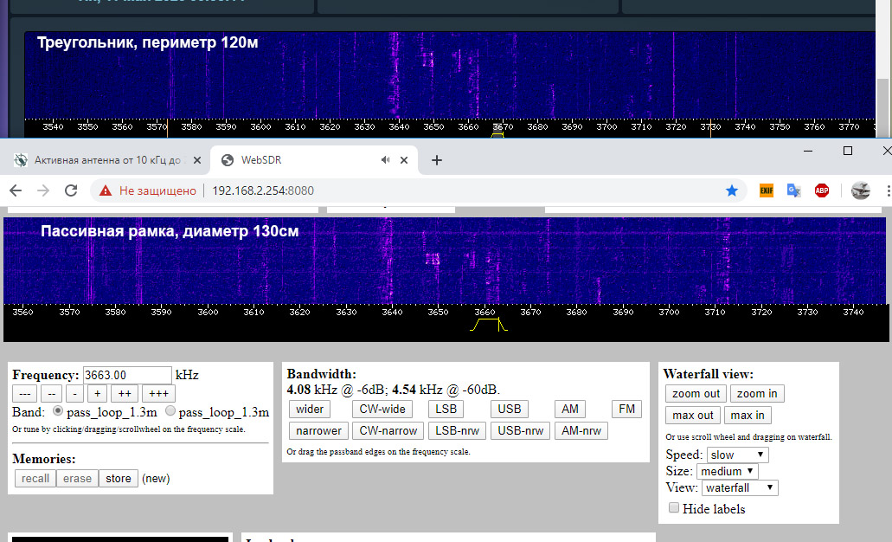892x542 pixels.
Task: Click waterfall max in button
Action: [748, 416]
